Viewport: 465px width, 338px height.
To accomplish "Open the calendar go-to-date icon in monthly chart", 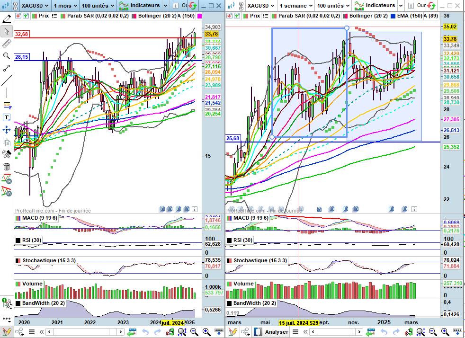I will point(132,332).
